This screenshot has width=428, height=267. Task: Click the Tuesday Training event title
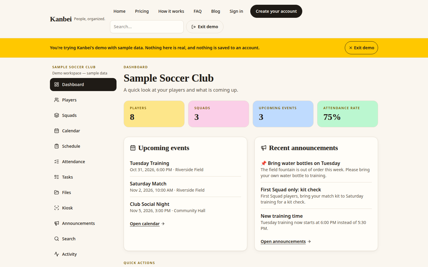[x=150, y=163]
